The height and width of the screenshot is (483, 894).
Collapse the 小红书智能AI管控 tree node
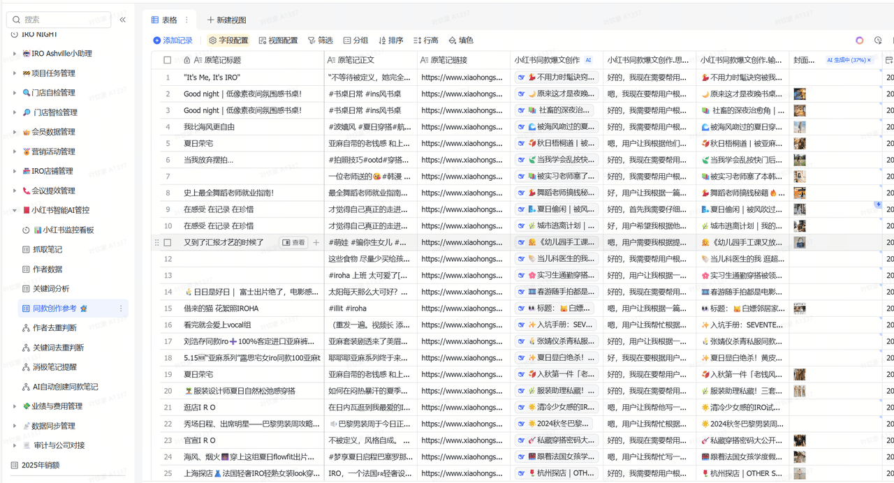pos(14,210)
